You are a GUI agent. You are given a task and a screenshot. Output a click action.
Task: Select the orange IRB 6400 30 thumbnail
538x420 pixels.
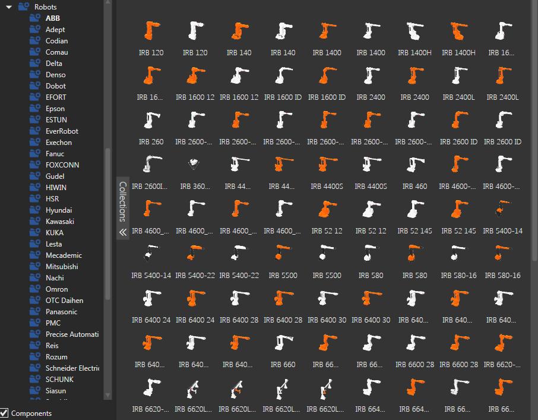tap(371, 298)
